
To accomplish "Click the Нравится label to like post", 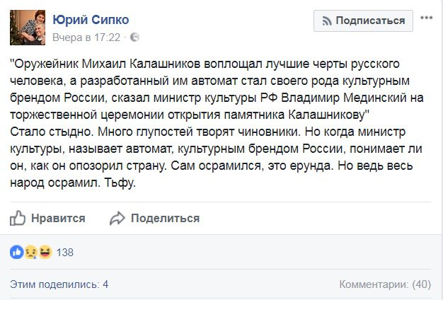I will (x=59, y=219).
